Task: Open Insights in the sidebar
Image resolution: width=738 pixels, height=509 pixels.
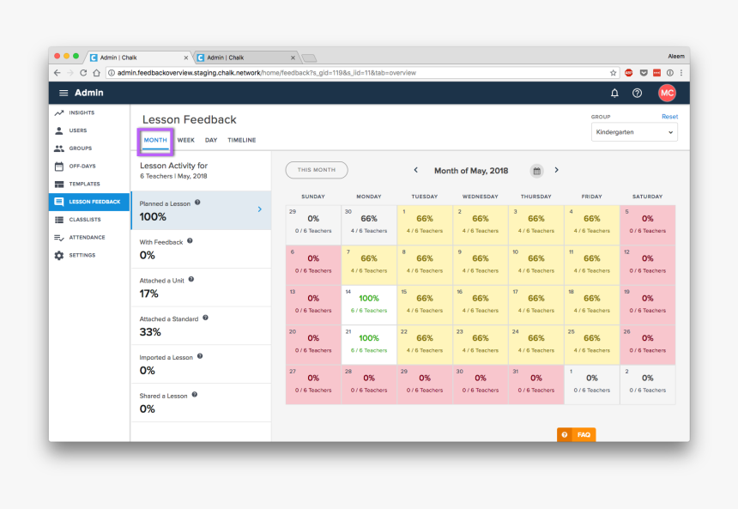Action: point(82,112)
